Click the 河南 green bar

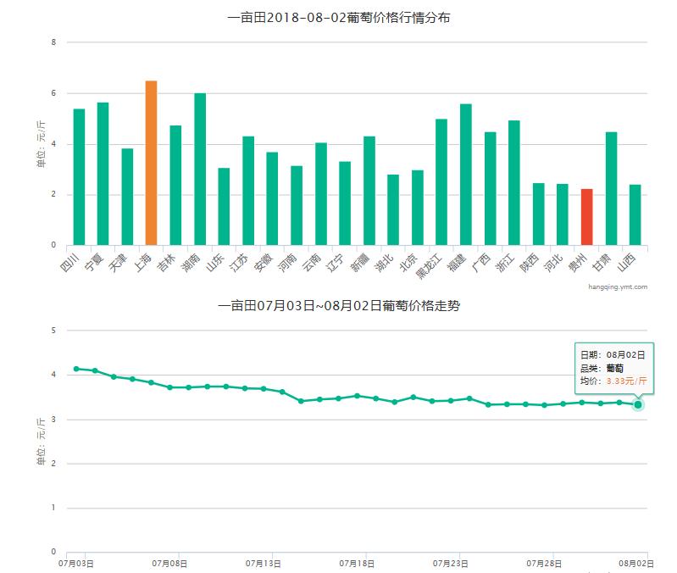pos(297,205)
